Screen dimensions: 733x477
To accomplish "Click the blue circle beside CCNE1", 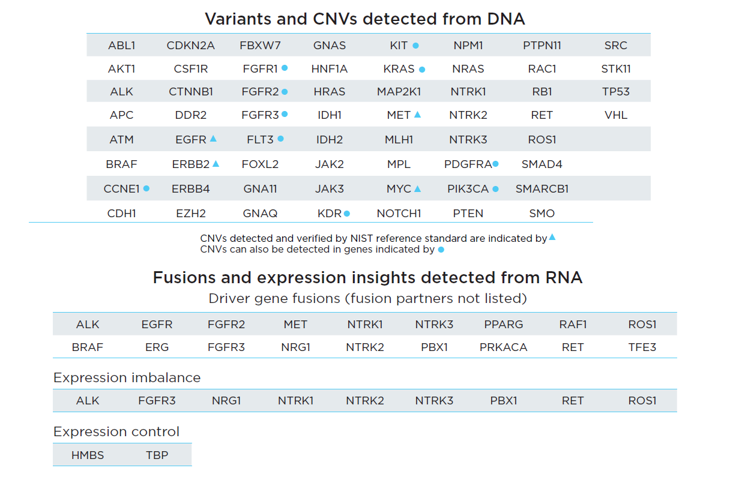I will point(146,188).
